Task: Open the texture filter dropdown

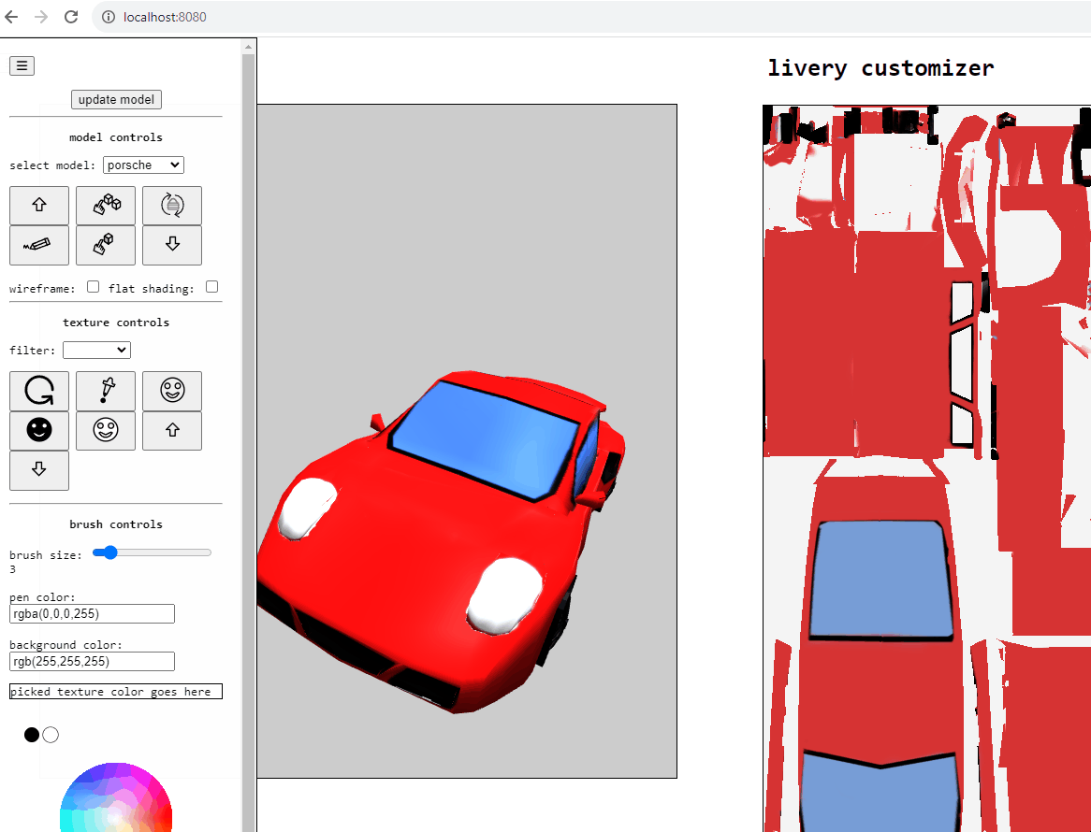Action: [x=96, y=350]
